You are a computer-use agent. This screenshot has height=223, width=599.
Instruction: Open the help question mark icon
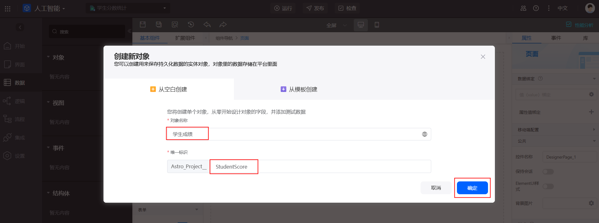click(536, 8)
